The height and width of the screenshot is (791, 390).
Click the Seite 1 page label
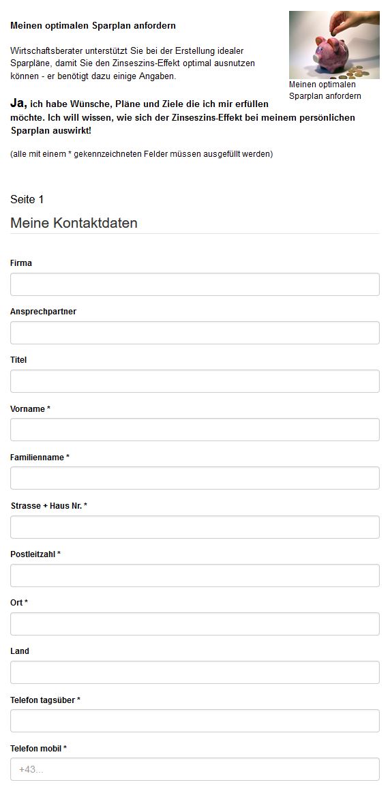coord(27,199)
